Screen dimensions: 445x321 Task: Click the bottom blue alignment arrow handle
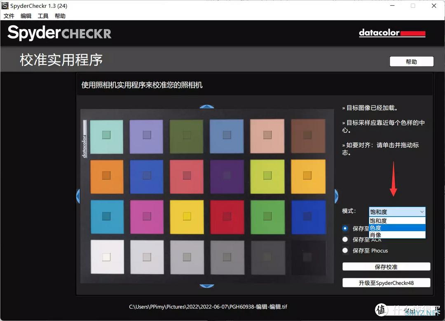click(x=206, y=285)
